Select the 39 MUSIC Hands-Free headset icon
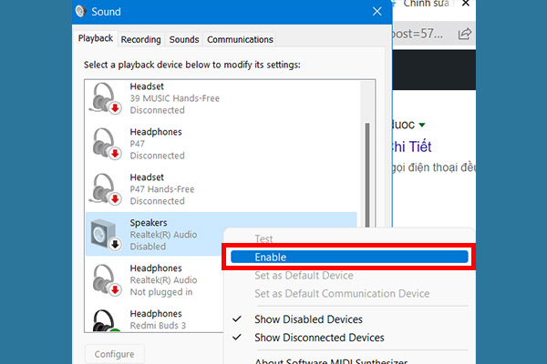The image size is (547, 364). click(105, 98)
